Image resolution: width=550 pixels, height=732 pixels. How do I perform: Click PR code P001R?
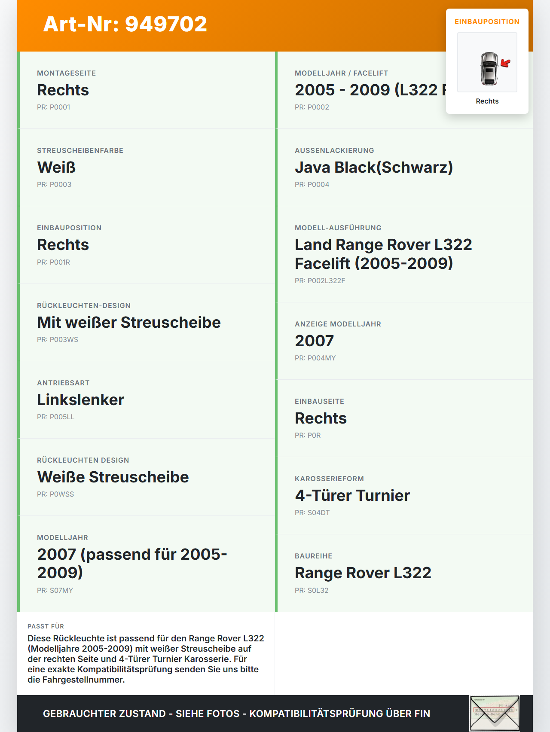point(54,262)
